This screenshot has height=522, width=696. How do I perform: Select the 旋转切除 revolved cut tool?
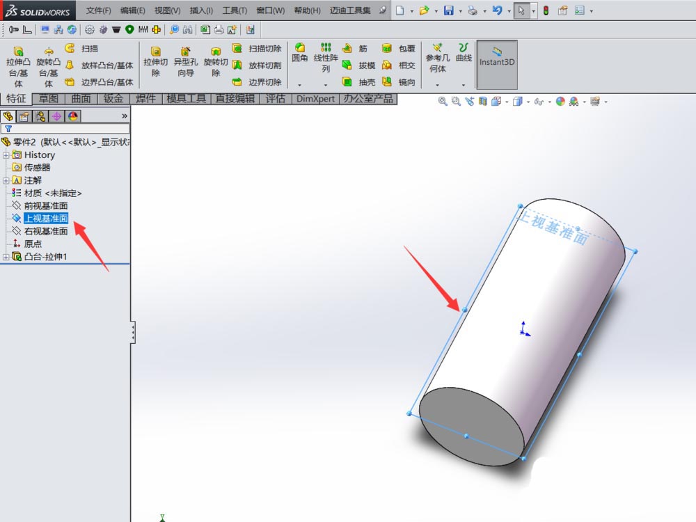[x=216, y=62]
